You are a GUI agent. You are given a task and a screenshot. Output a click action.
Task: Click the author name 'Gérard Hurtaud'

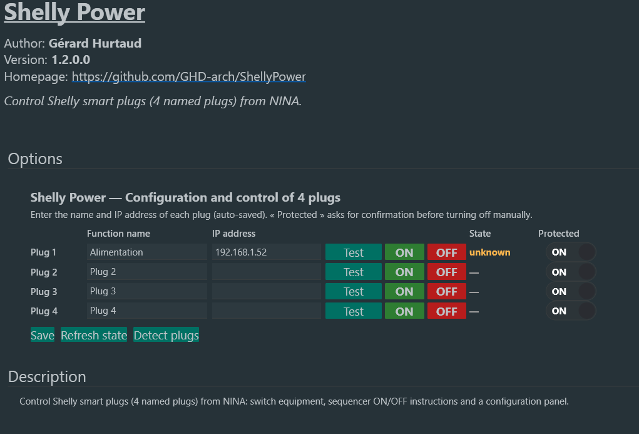click(x=95, y=43)
